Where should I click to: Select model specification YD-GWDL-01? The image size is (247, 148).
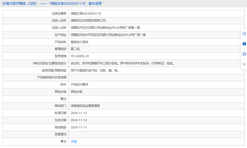pyautogui.click(x=80, y=56)
